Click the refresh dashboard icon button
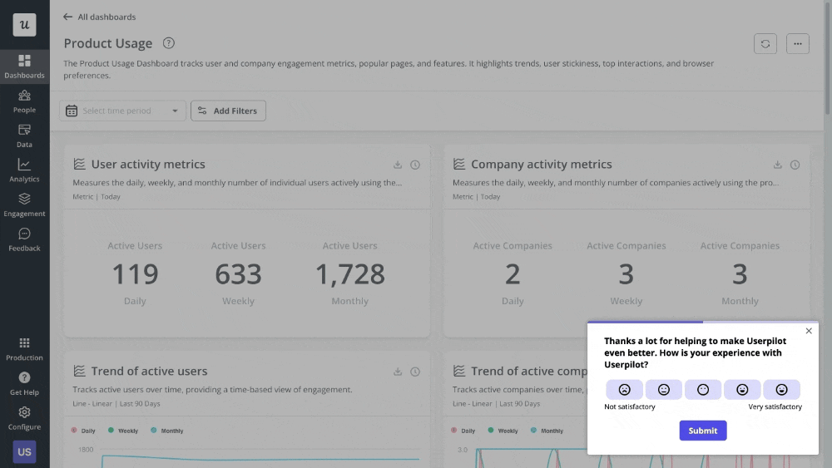The width and height of the screenshot is (832, 468). tap(765, 43)
